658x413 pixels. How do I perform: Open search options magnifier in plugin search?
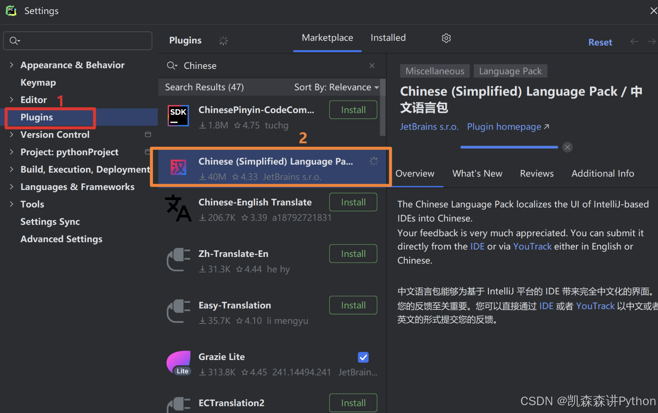[172, 65]
